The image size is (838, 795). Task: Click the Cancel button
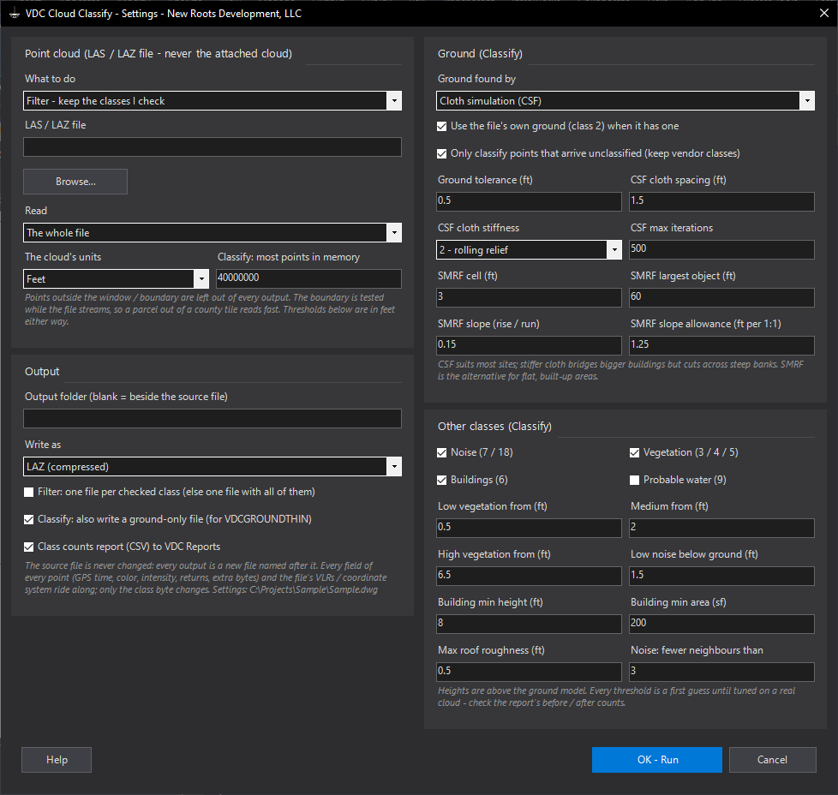[772, 760]
